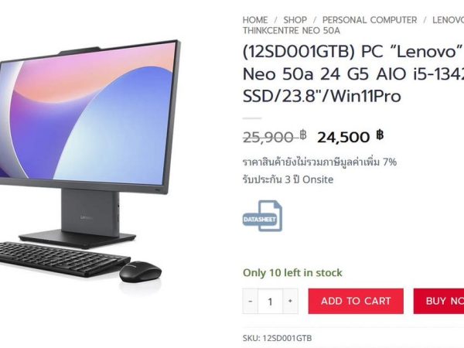Screen dimensions: 464x348
Task: Click the crossed-out 25,900 baht price
Action: pos(275,137)
